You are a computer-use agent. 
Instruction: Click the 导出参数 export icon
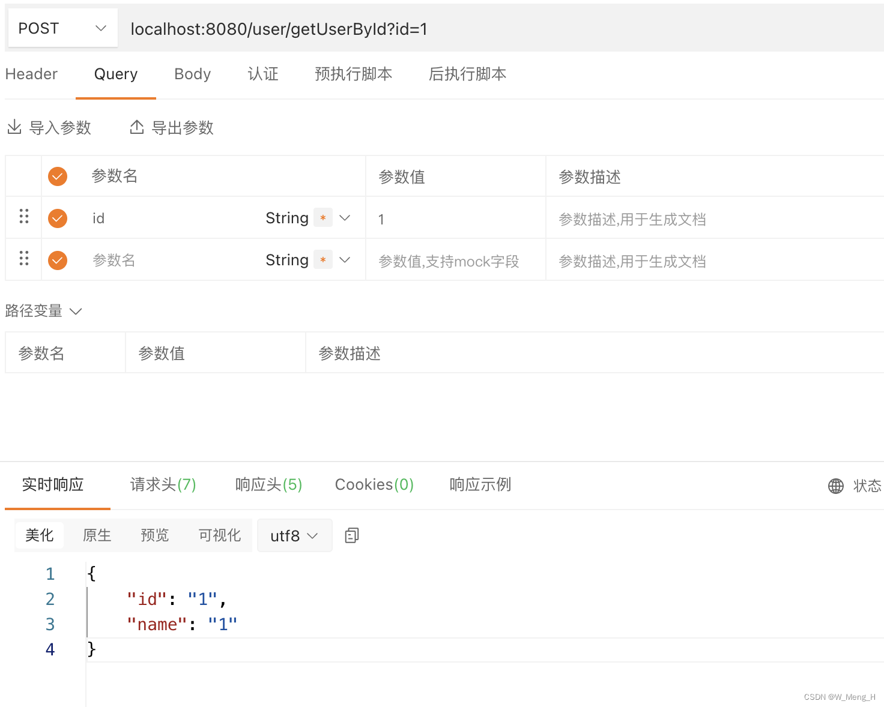tap(137, 127)
